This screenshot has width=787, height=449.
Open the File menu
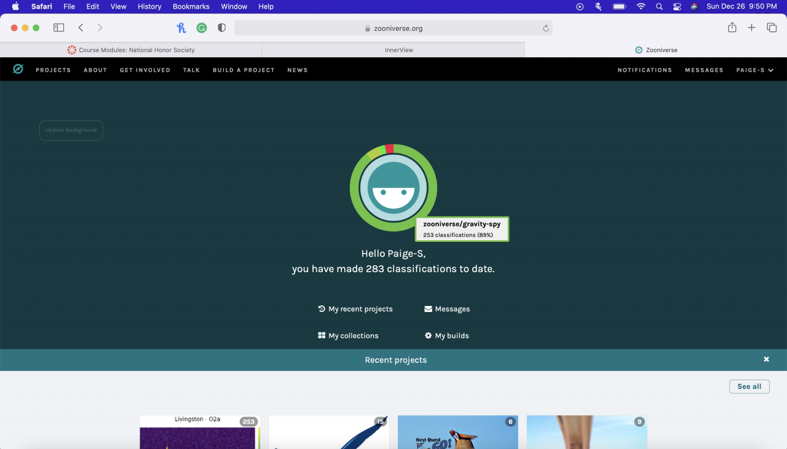click(x=69, y=6)
